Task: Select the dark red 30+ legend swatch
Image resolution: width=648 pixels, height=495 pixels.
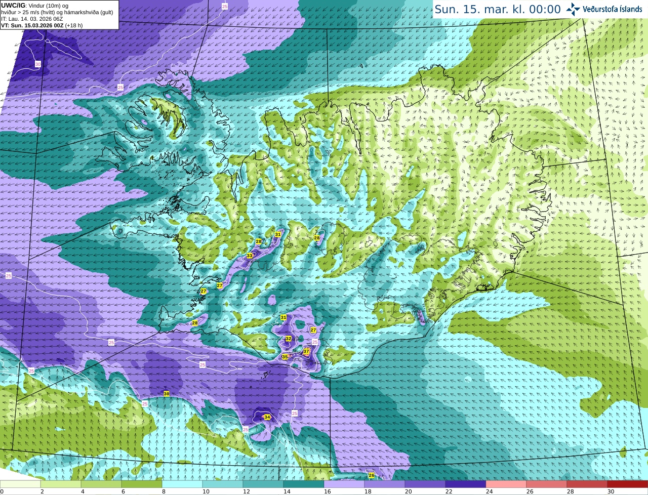Action: click(628, 484)
